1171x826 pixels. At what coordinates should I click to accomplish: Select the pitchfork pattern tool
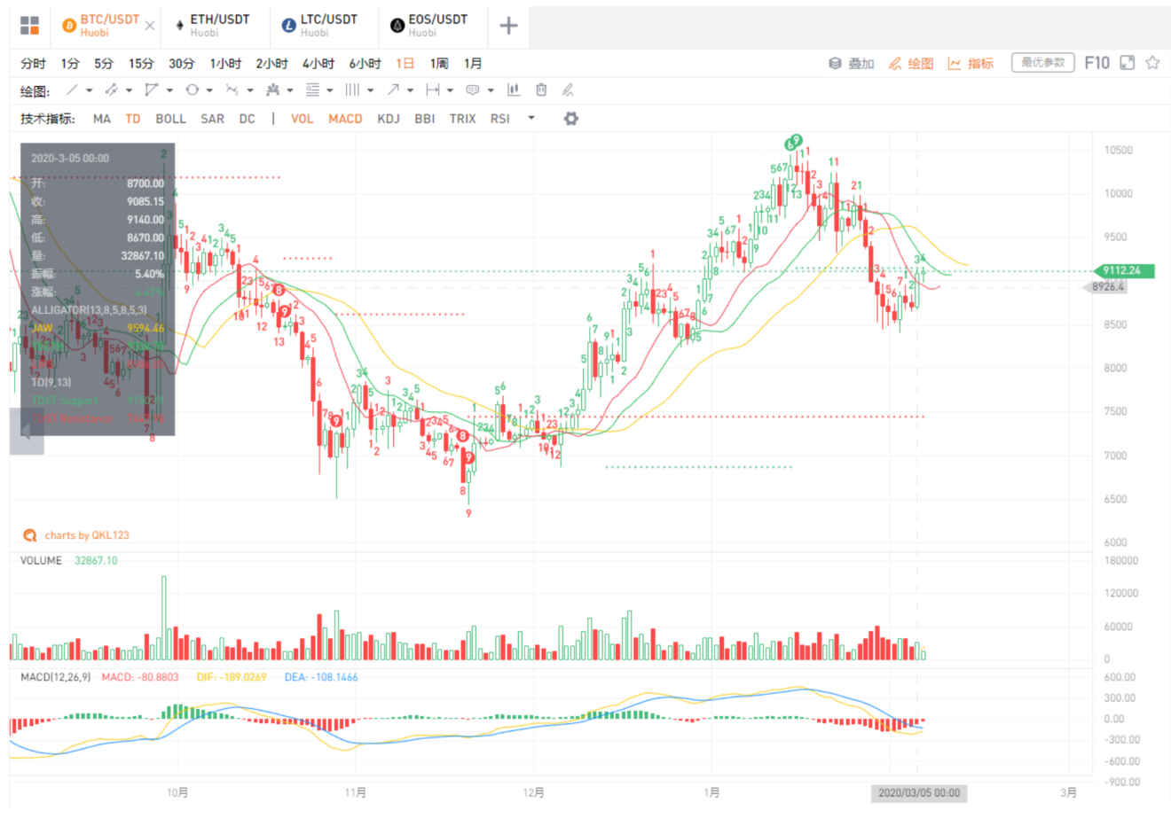273,90
